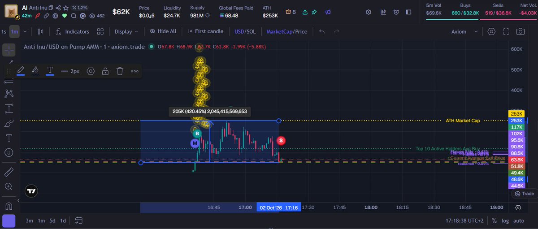The width and height of the screenshot is (538, 229).
Task: Toggle Hide All markers
Action: pyautogui.click(x=163, y=31)
